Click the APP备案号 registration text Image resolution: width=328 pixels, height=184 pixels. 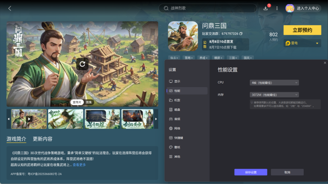tap(36, 174)
